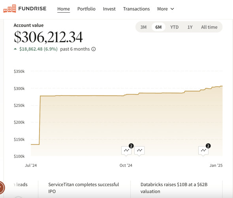Viewport: 233px width, 198px height.
Task: Select the 3M time range
Action: [143, 27]
